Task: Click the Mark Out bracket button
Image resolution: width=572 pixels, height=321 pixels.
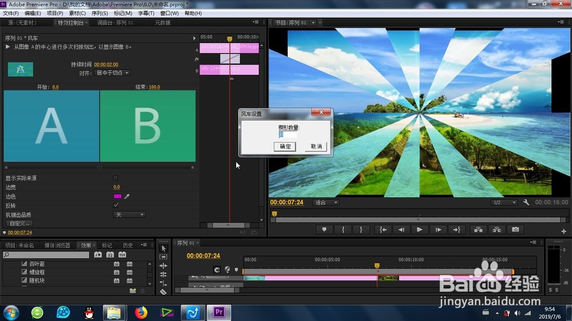Action: coord(361,230)
